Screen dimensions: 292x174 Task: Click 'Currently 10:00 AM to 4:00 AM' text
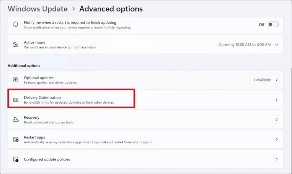245,45
